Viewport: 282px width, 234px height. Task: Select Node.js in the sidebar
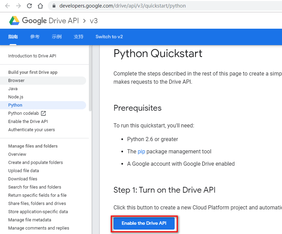coord(16,97)
